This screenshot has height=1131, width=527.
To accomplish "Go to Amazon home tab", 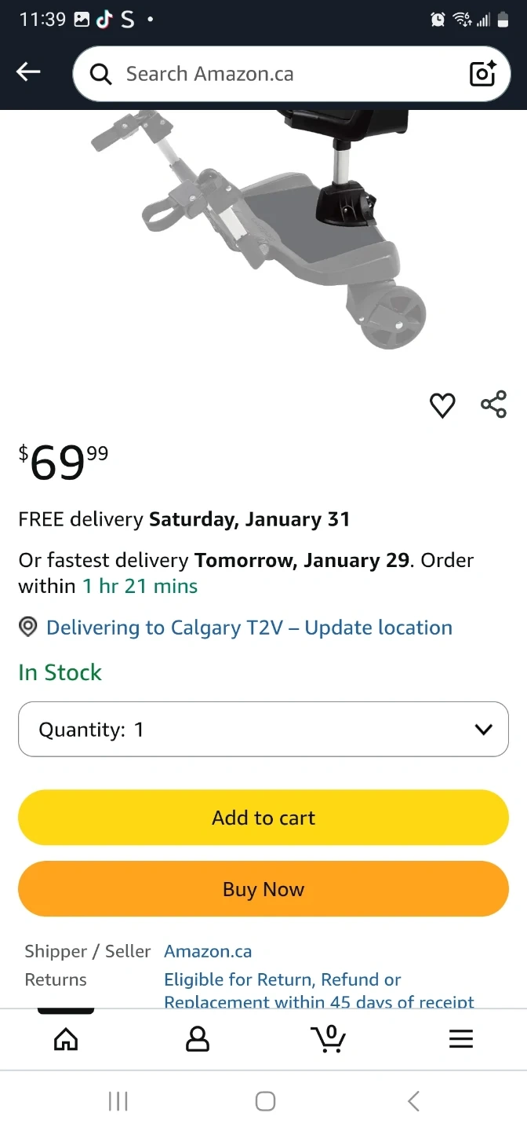I will click(x=66, y=1038).
